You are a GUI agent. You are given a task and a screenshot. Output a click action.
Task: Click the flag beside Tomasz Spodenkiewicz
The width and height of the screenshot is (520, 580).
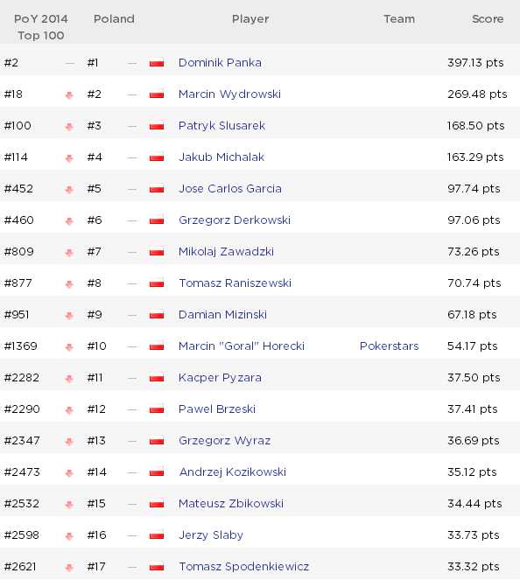point(157,566)
